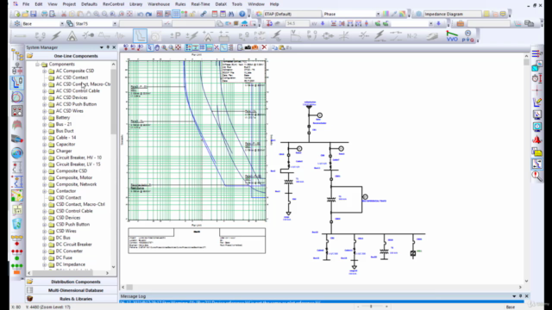This screenshot has height=310, width=552.
Task: Click the camera snapshot icon in Star toolbar
Action: [248, 47]
